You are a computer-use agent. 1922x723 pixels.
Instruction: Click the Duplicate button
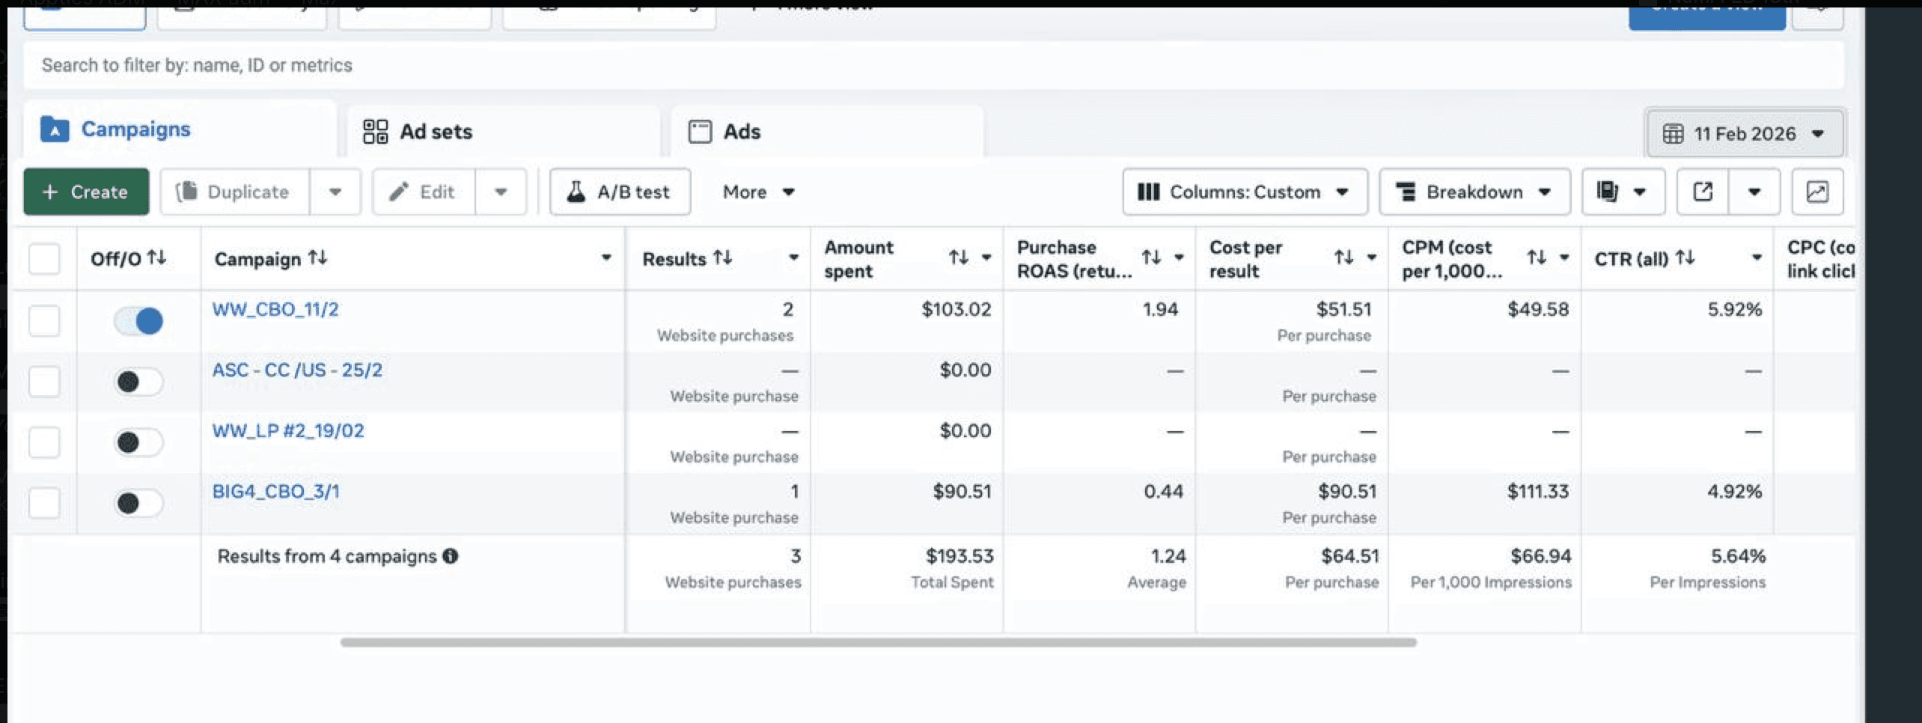click(x=234, y=192)
